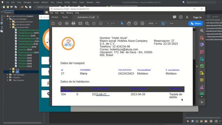This screenshot has width=222, height=125.
Task: Expand com.alura.models package node
Action: click(x=10, y=25)
